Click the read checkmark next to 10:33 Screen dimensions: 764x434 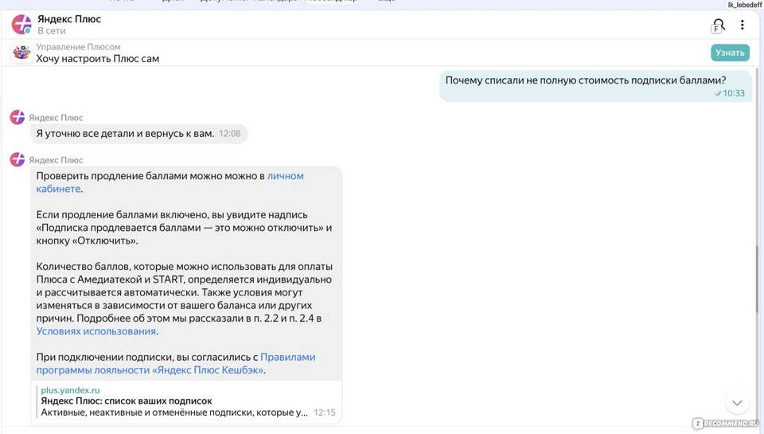tap(718, 94)
